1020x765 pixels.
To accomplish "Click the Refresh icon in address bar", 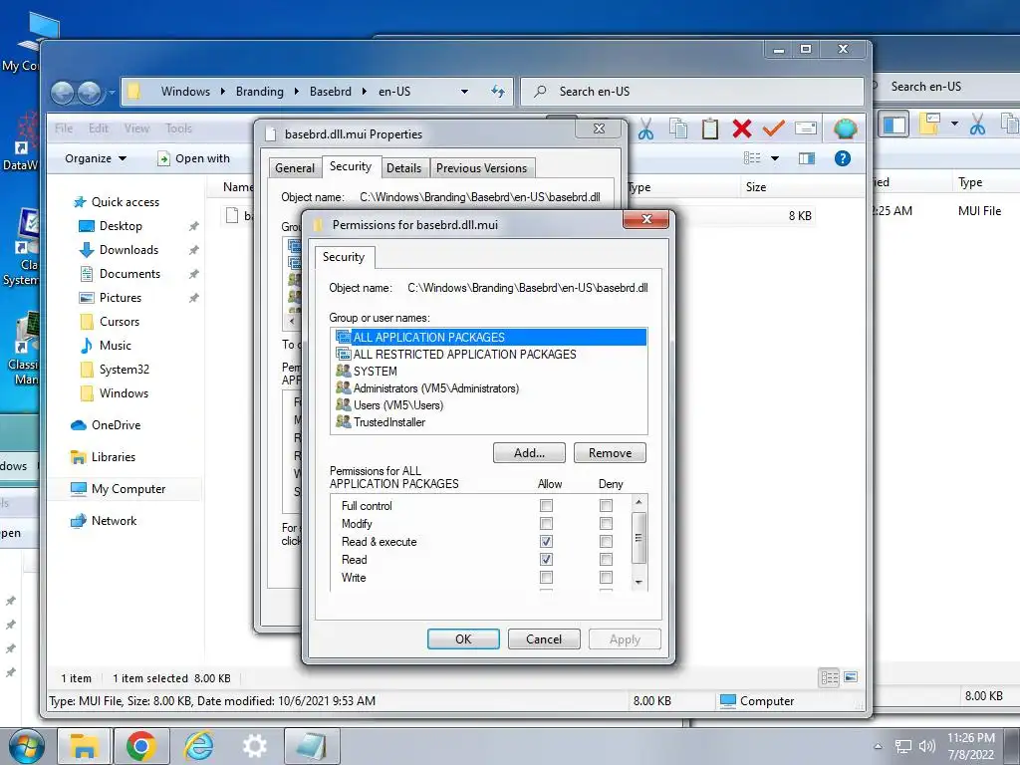I will click(498, 92).
